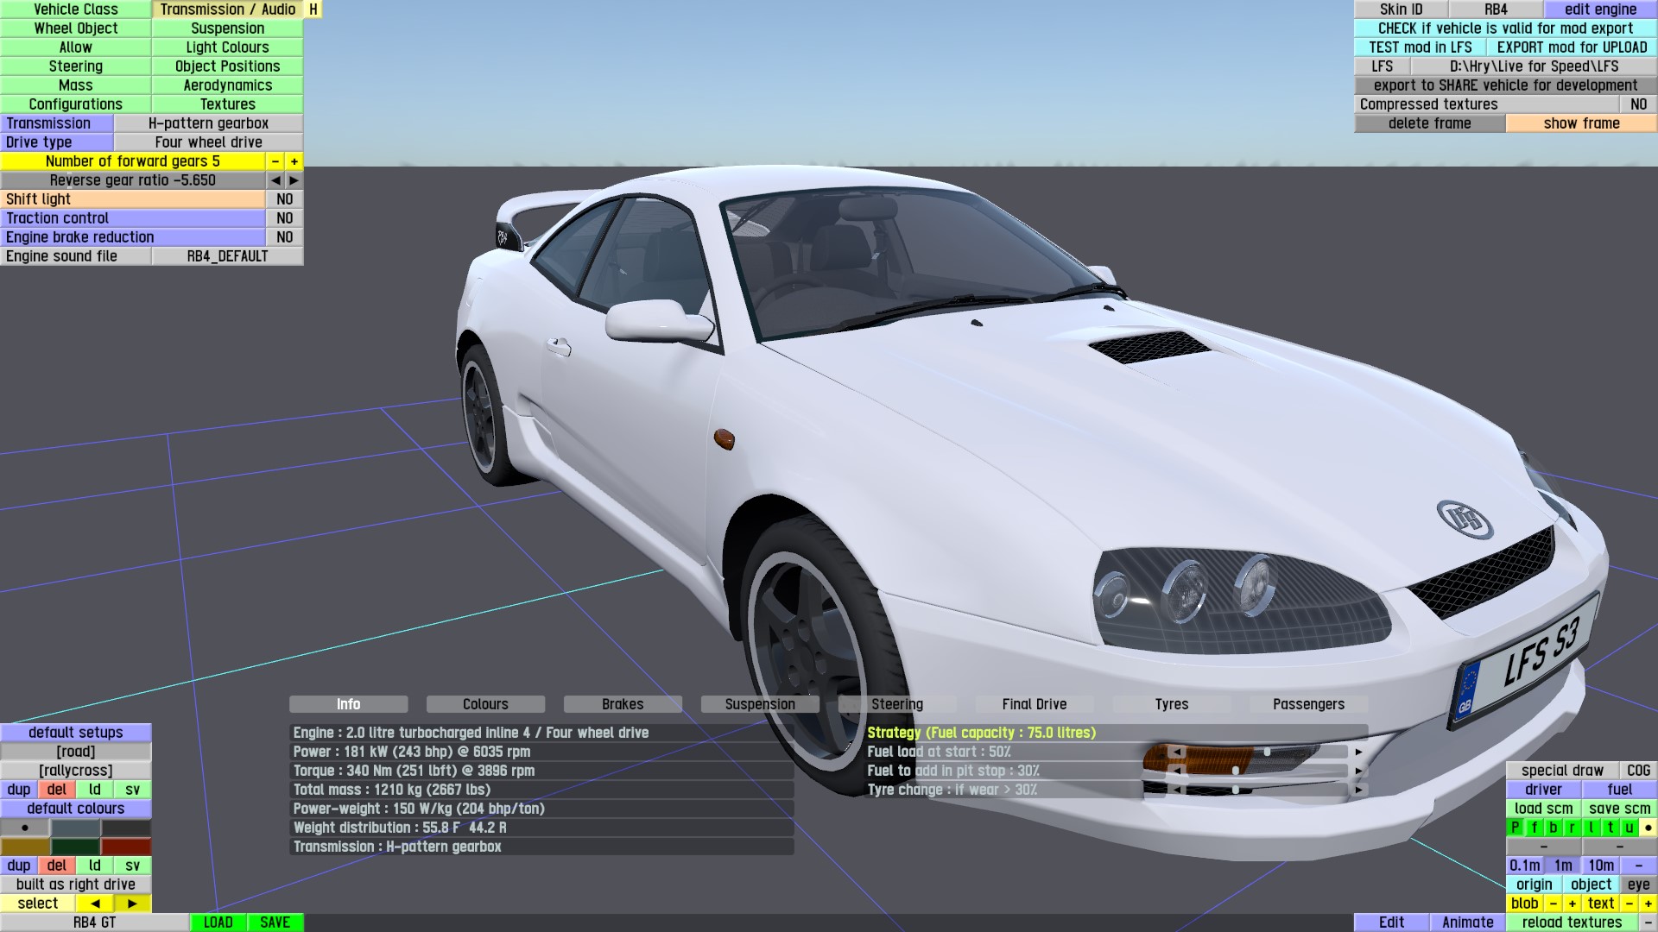
Task: Click CHECK if vehicle is valid button
Action: point(1505,28)
